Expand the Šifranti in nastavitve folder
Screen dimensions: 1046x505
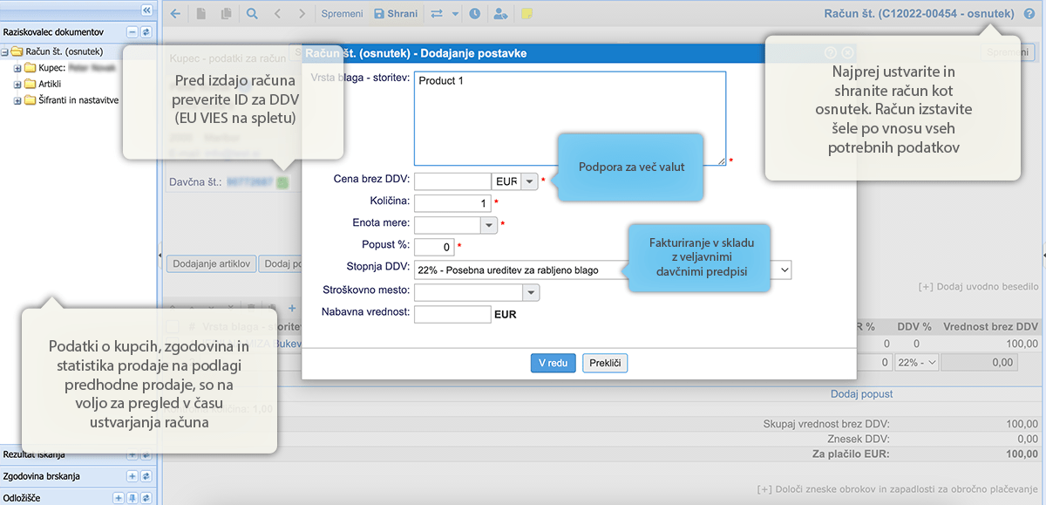(17, 100)
